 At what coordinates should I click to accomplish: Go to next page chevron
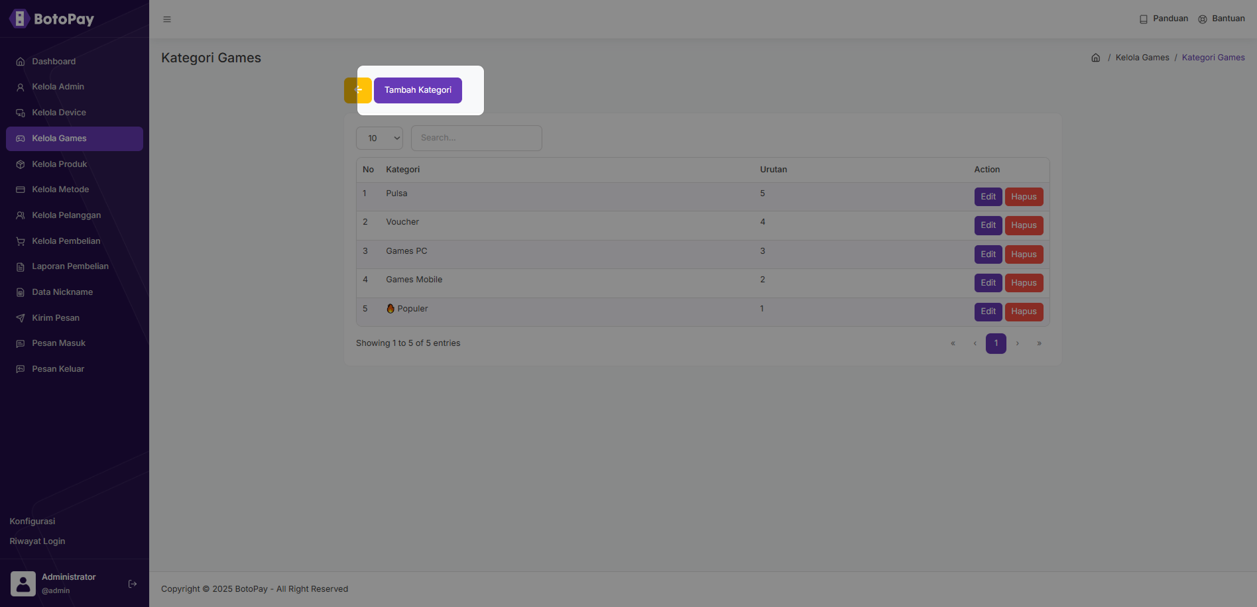[1018, 343]
